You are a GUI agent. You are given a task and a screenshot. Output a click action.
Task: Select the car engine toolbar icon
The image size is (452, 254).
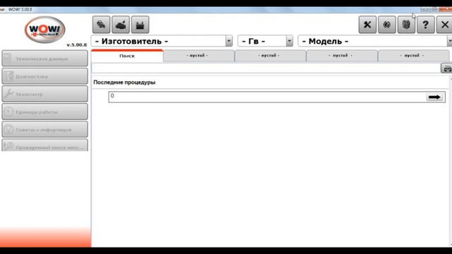pyautogui.click(x=121, y=25)
